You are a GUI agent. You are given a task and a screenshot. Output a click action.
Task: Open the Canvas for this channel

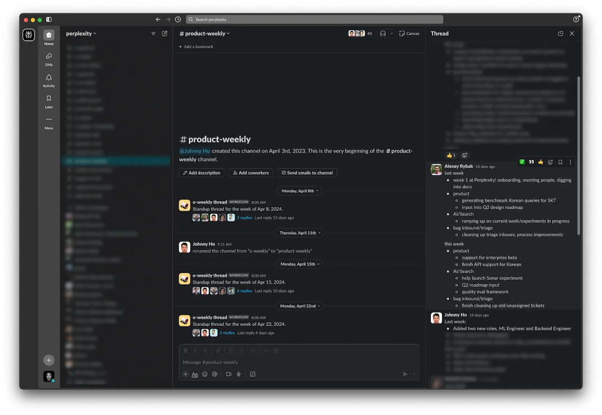[409, 33]
